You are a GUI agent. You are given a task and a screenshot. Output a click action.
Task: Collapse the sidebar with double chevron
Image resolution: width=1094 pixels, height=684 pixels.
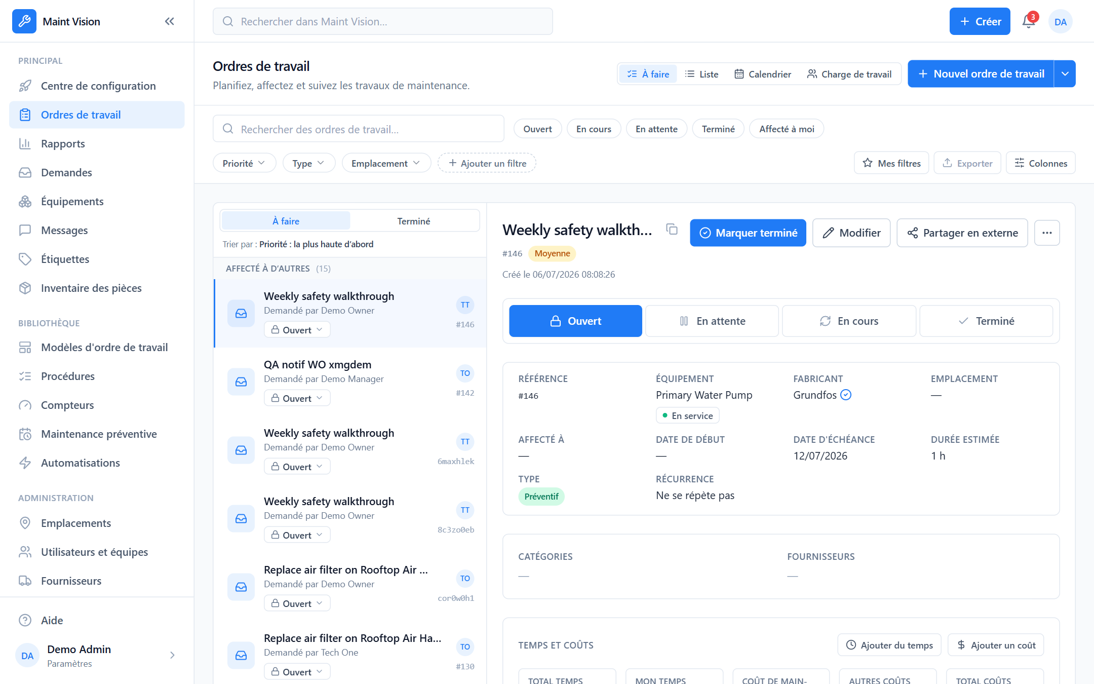[170, 21]
